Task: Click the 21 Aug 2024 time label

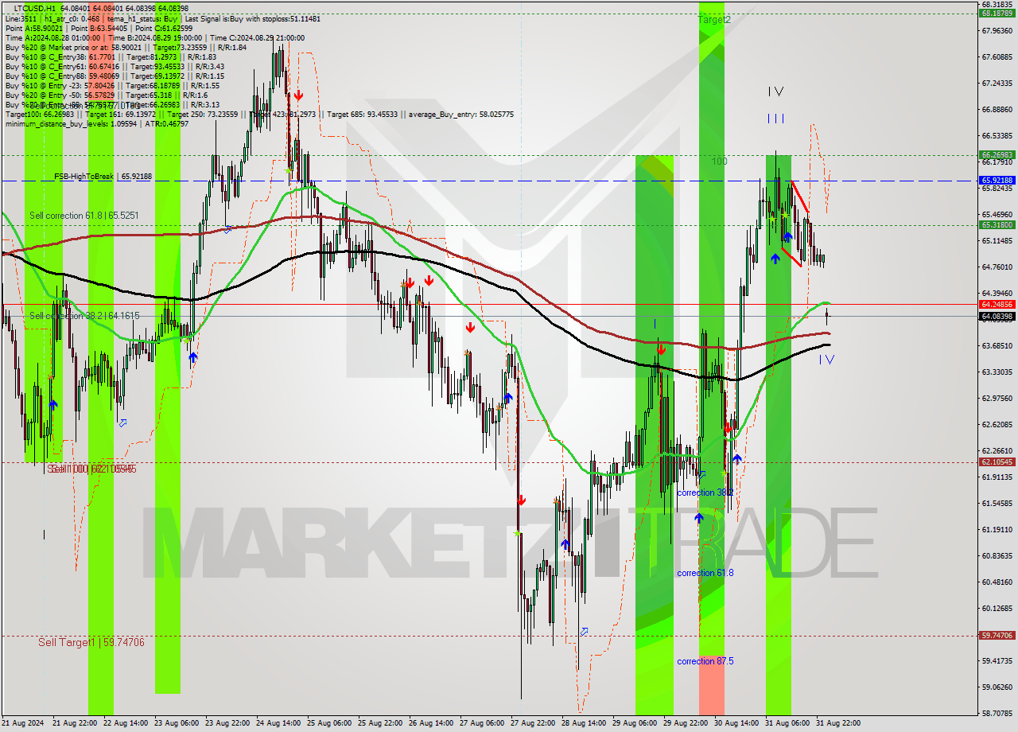Action: tap(23, 722)
